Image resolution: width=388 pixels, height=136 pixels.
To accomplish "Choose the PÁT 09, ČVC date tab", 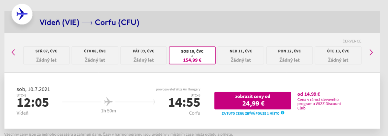I will tap(144, 55).
